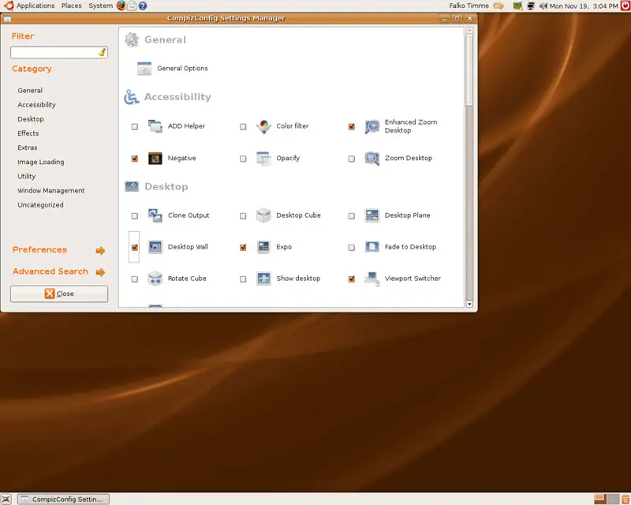Open the Opacify plugin icon
This screenshot has height=505, width=631.
tap(263, 159)
